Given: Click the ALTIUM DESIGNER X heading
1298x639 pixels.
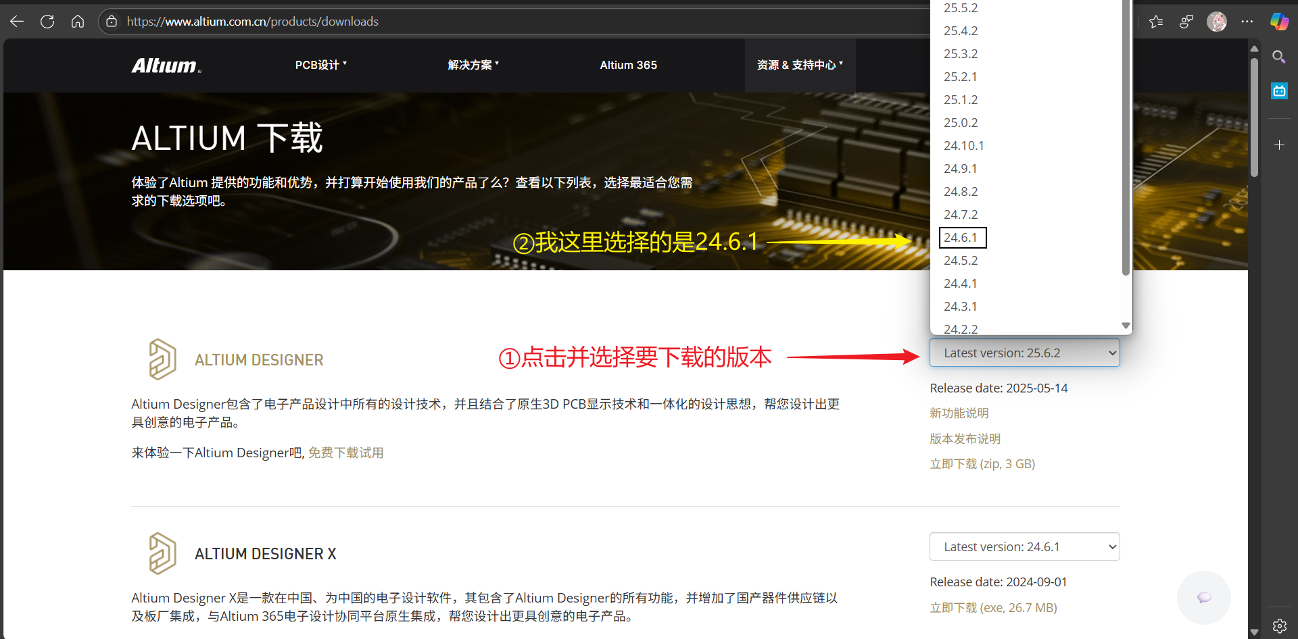Looking at the screenshot, I should click(x=266, y=554).
